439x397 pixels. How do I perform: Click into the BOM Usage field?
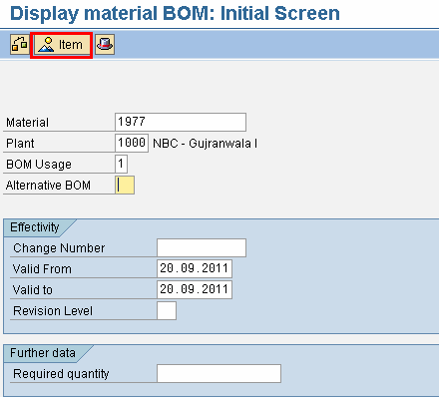click(121, 164)
